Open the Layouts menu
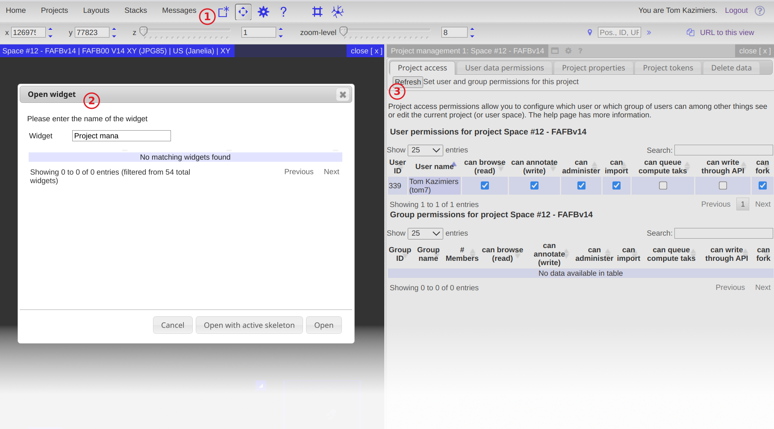This screenshot has width=774, height=429. click(x=96, y=10)
